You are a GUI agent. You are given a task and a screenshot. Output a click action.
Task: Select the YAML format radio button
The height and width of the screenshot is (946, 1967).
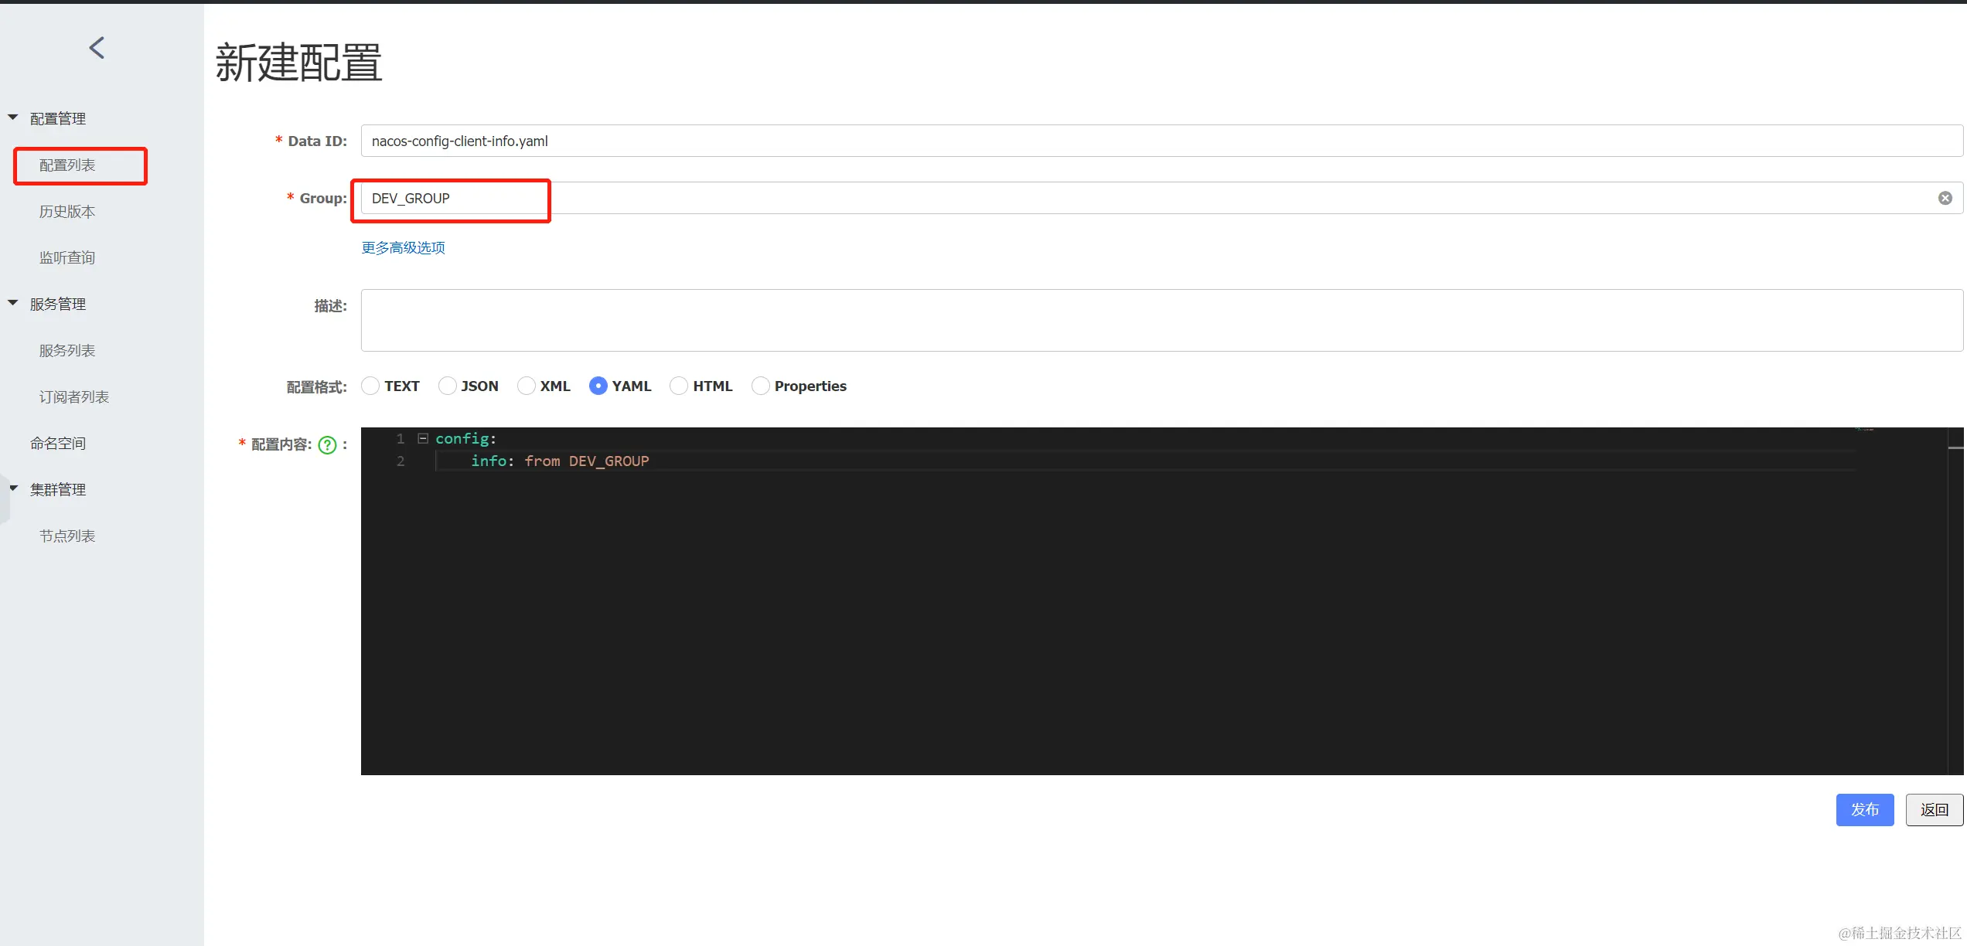598,386
